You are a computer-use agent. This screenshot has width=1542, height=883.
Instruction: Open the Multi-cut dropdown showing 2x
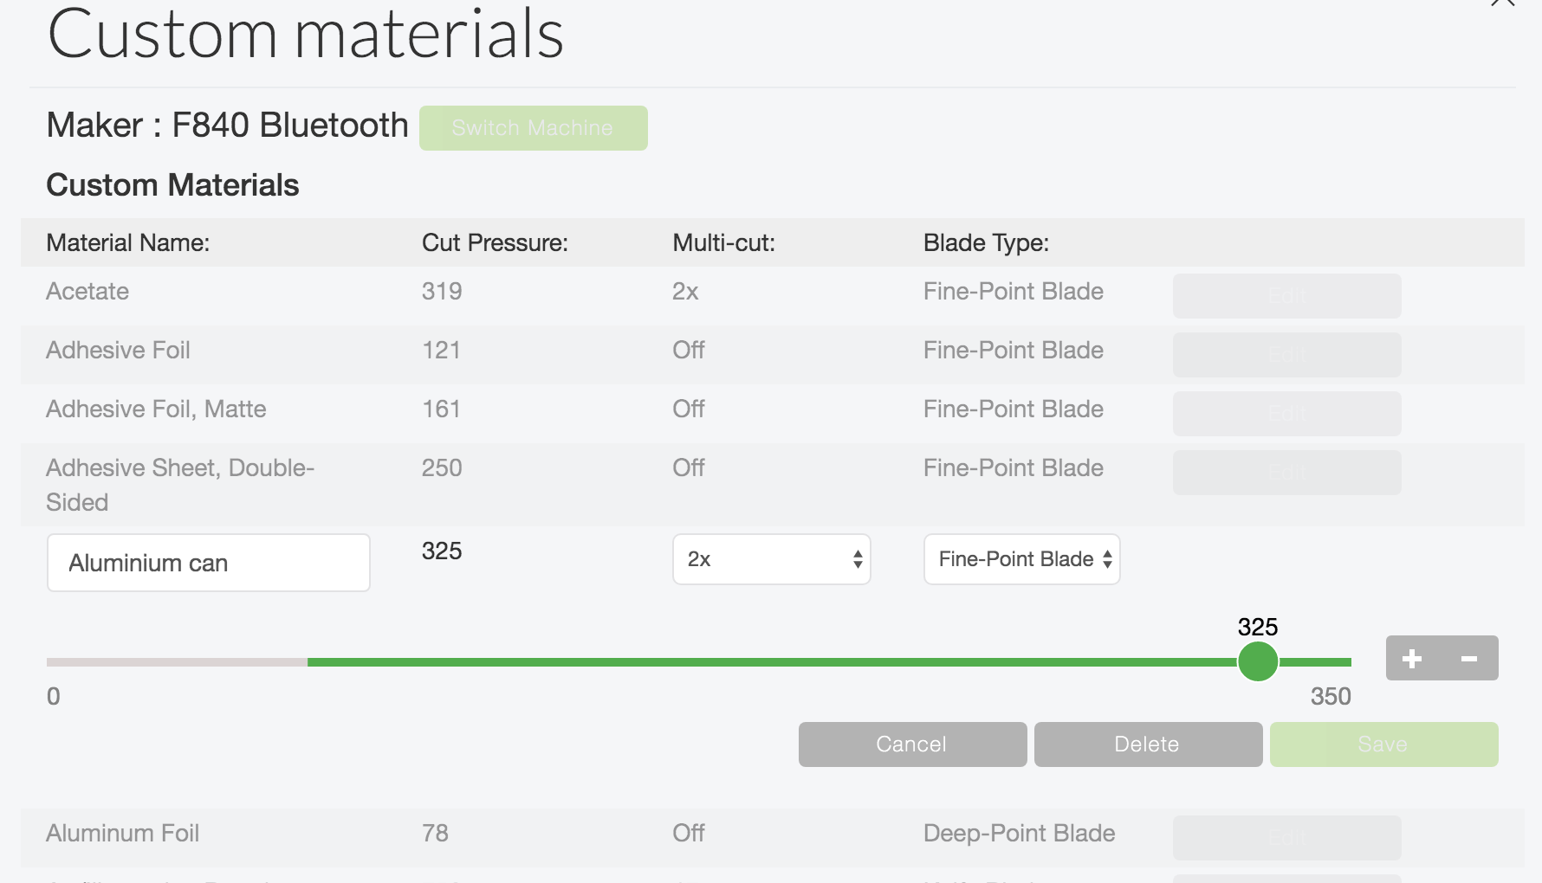[771, 559]
